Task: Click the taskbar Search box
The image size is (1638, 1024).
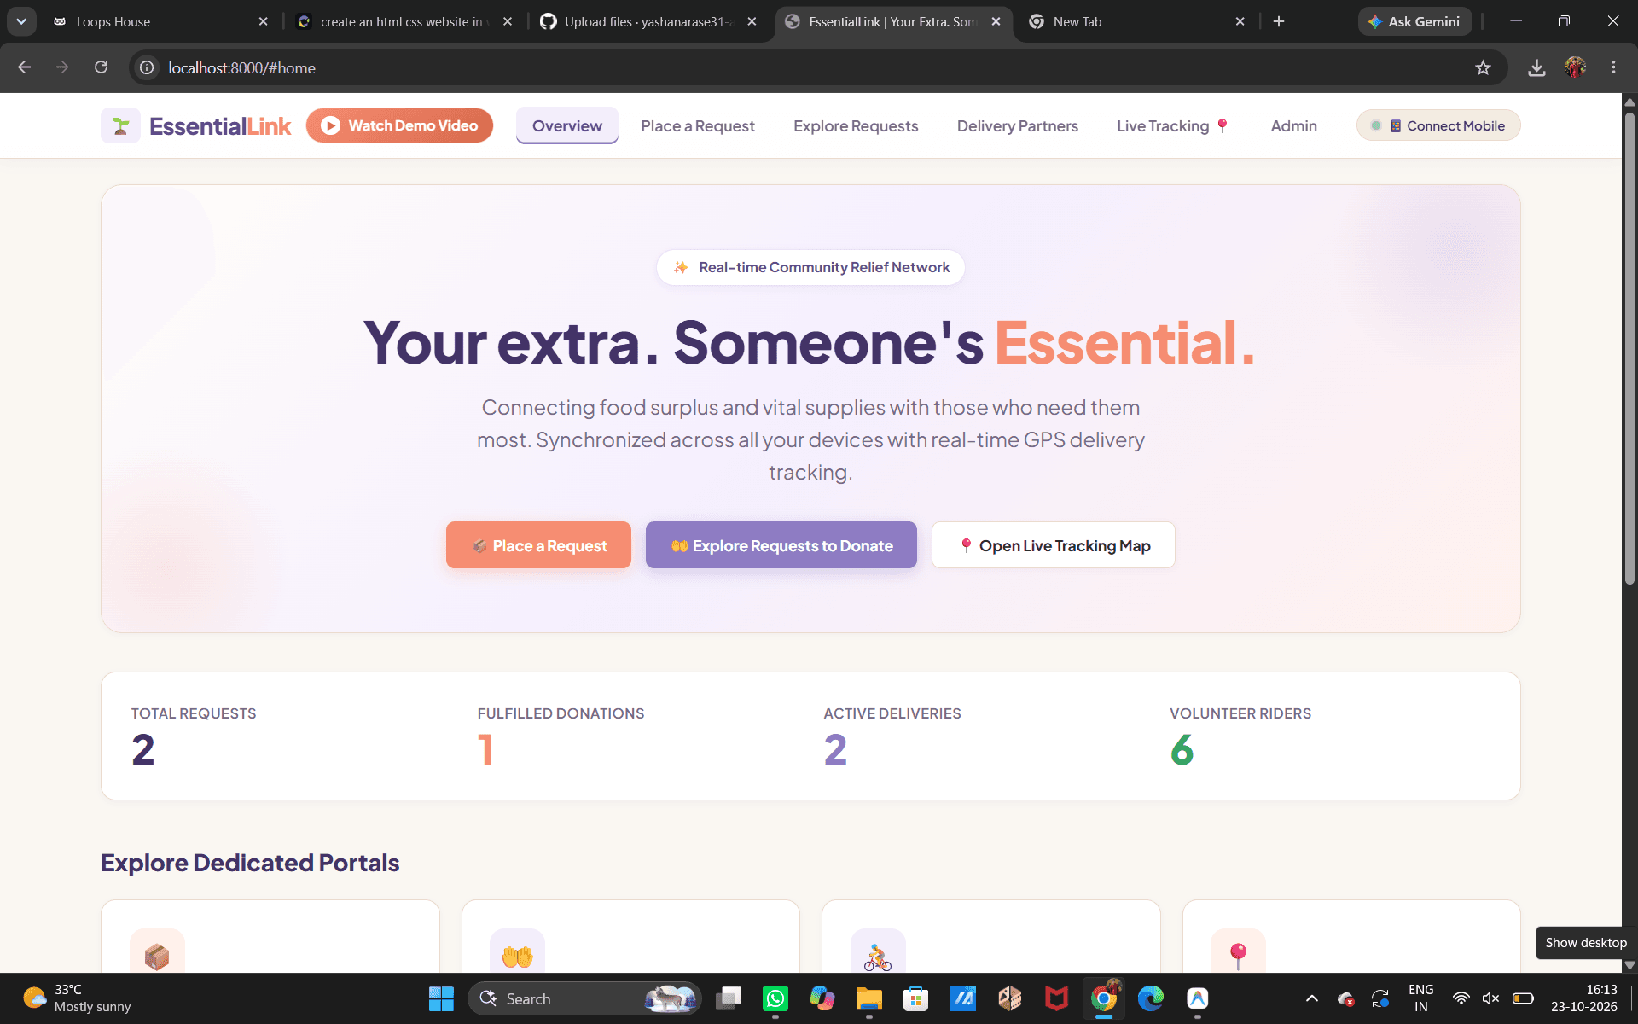Action: (x=584, y=998)
